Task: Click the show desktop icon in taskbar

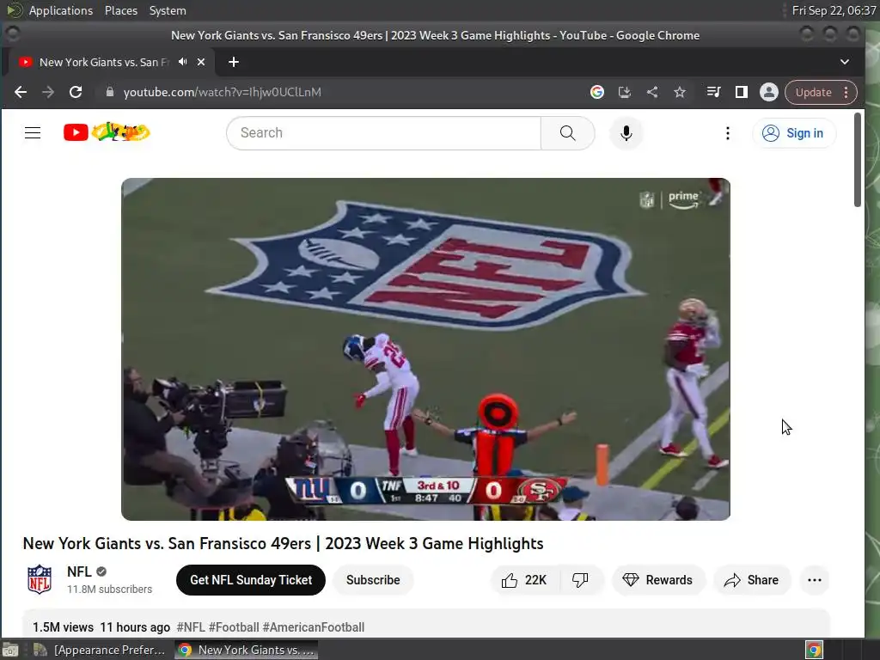Action: [10, 650]
